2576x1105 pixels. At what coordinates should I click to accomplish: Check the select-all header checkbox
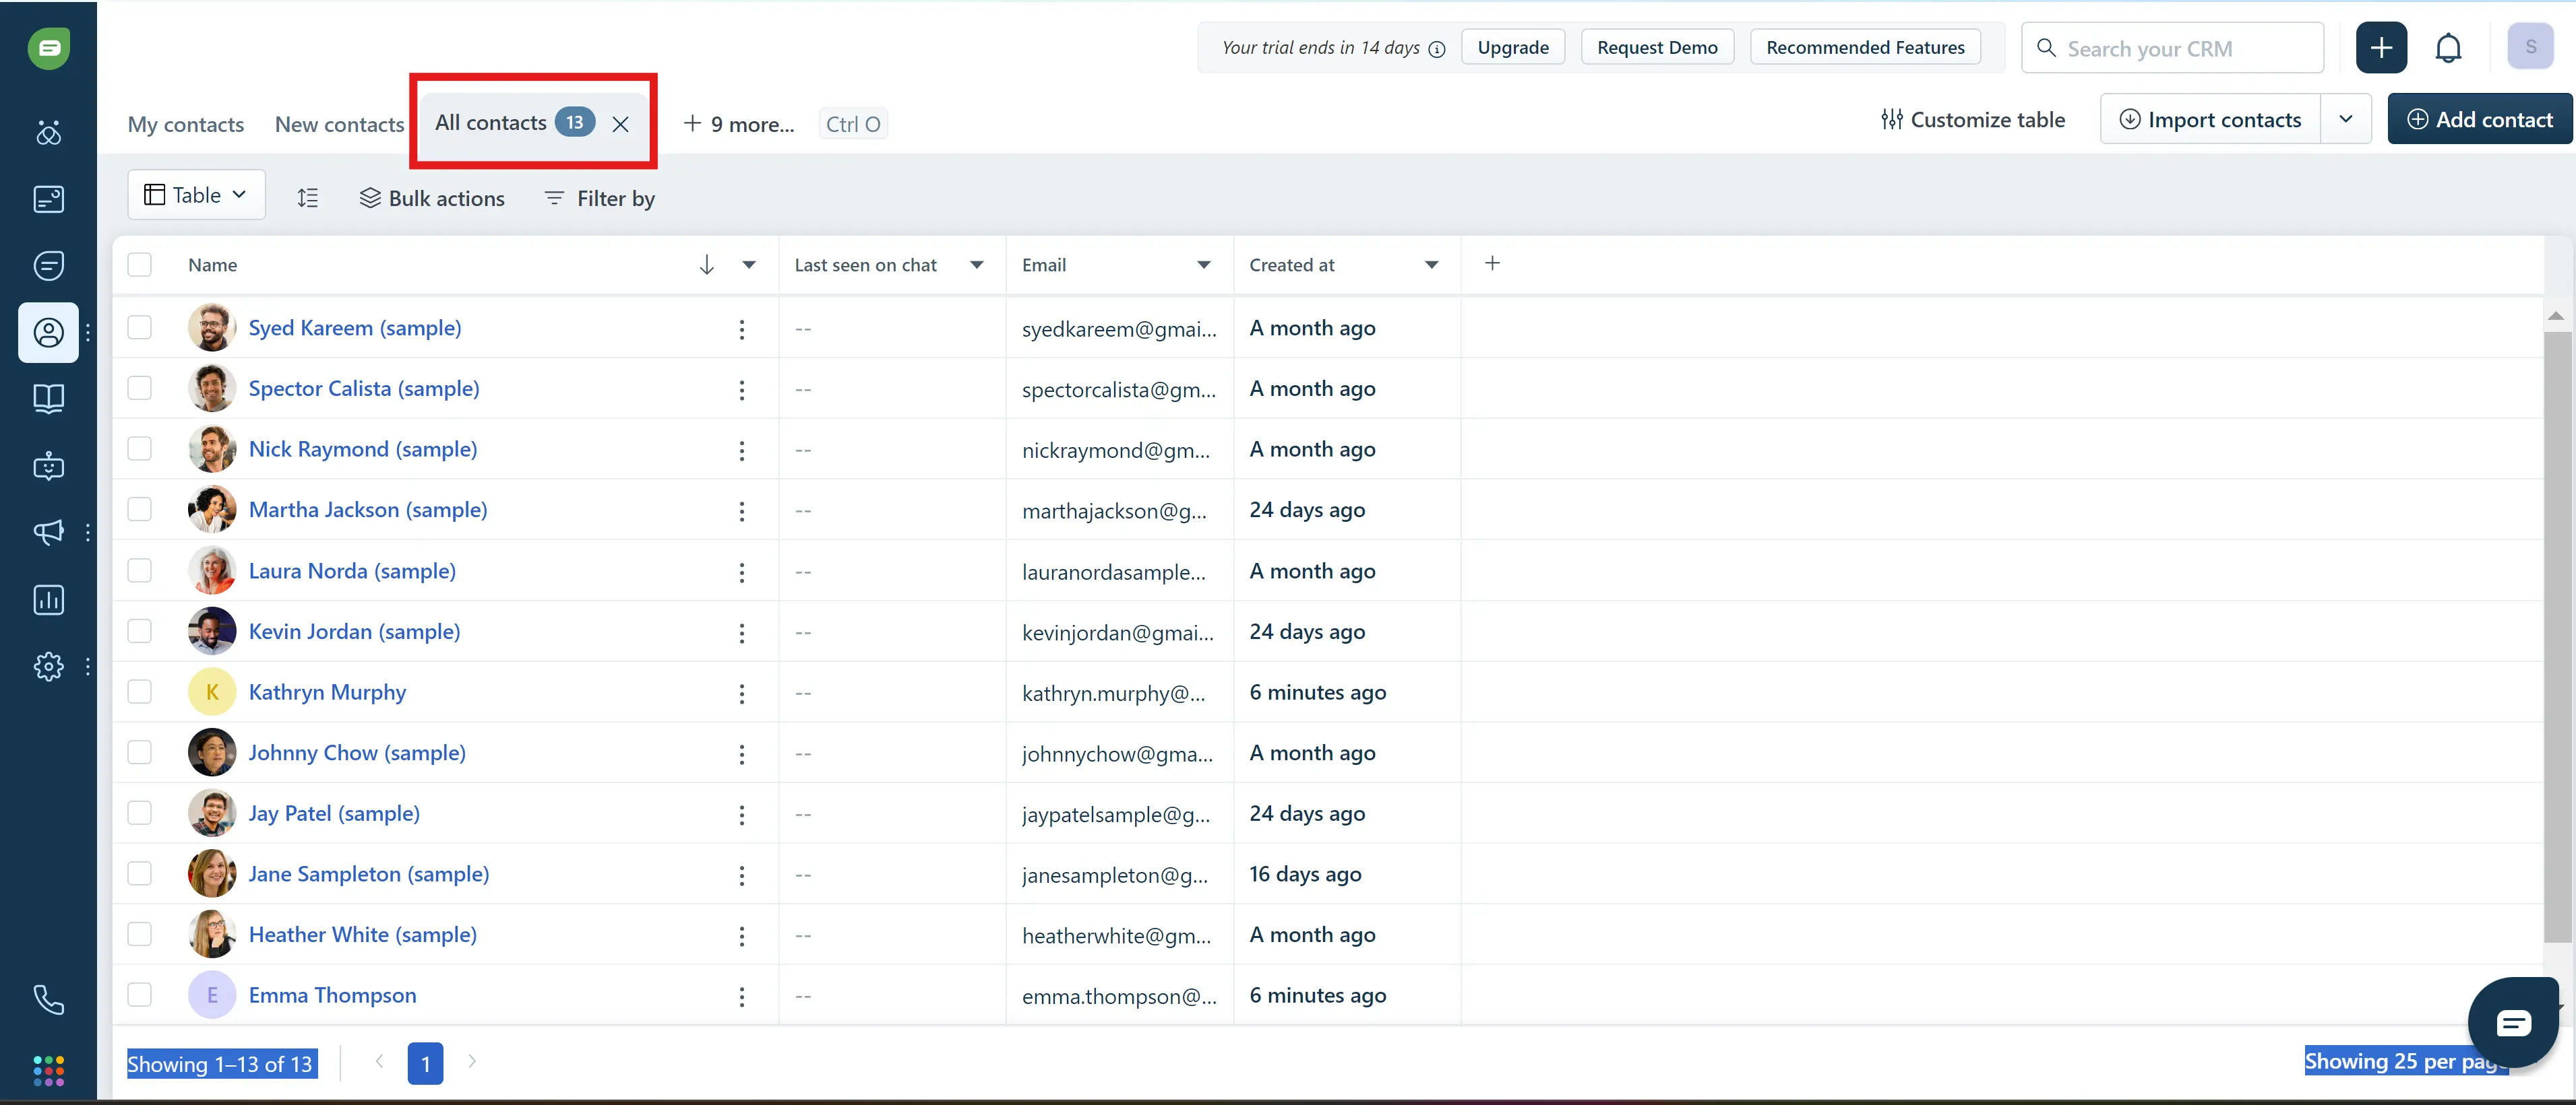click(140, 265)
